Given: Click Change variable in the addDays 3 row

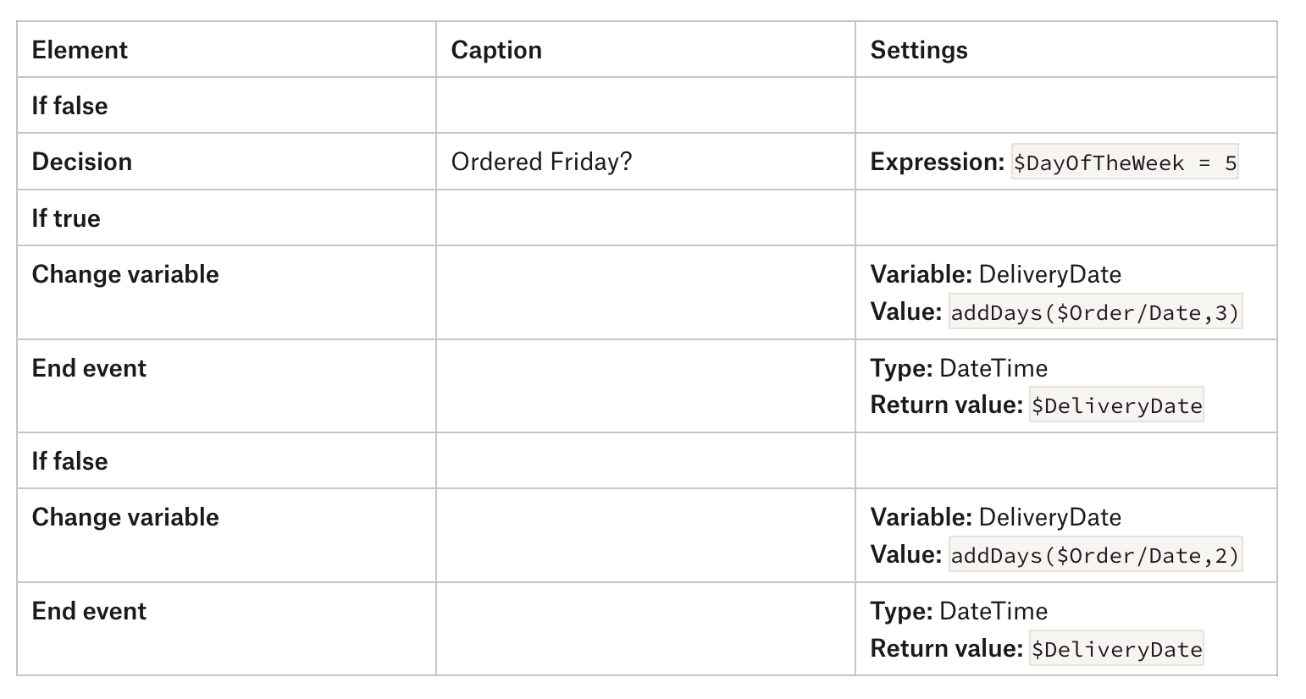Looking at the screenshot, I should [125, 274].
